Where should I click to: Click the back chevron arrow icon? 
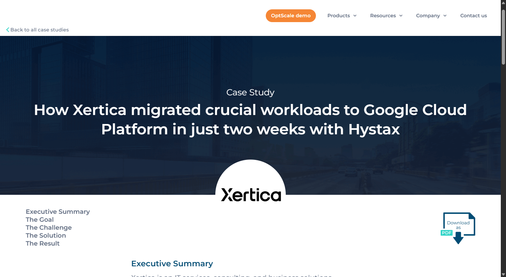[8, 30]
